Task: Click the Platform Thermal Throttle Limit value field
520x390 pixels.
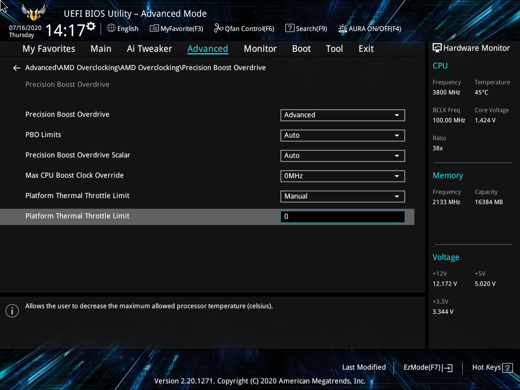Action: pos(343,216)
